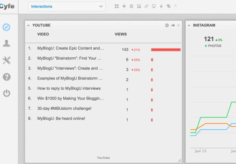236x164 pixels.
Task: Click the YouTube widget resize handle
Action: point(179,160)
